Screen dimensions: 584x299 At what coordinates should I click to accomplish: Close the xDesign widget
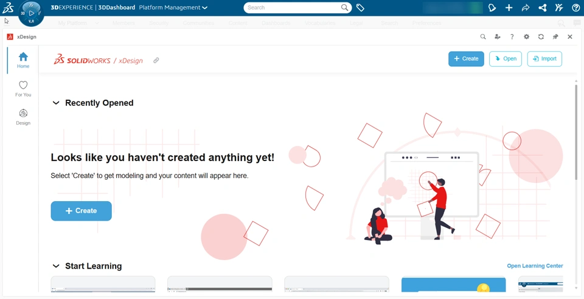click(x=570, y=37)
